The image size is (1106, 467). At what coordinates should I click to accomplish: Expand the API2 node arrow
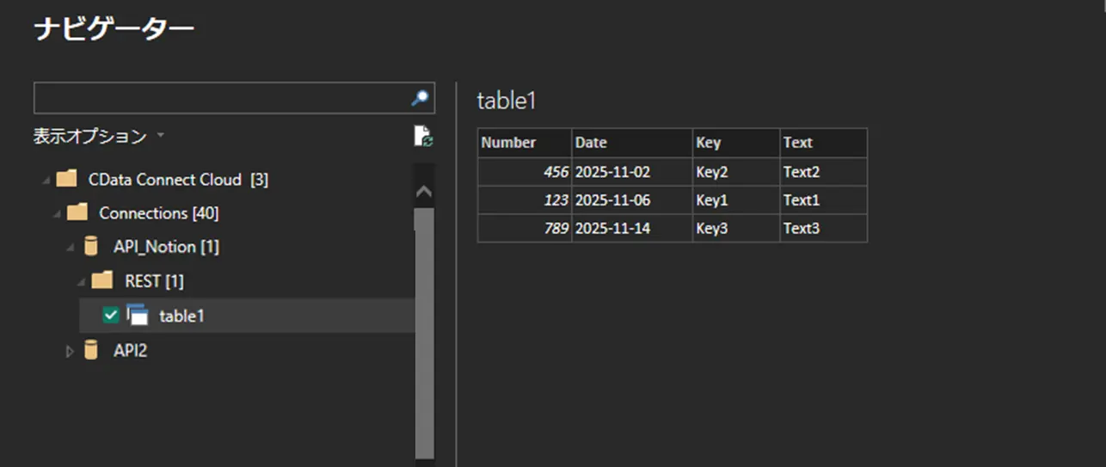(x=70, y=351)
